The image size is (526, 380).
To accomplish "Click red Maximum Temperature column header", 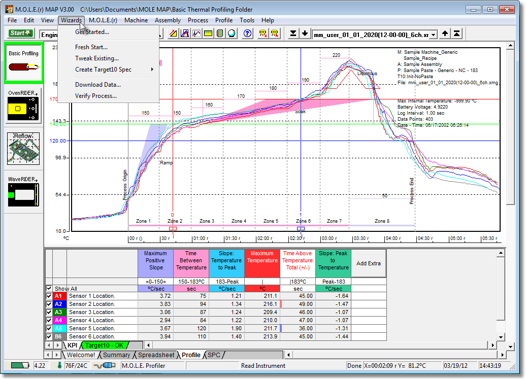I will click(x=262, y=263).
